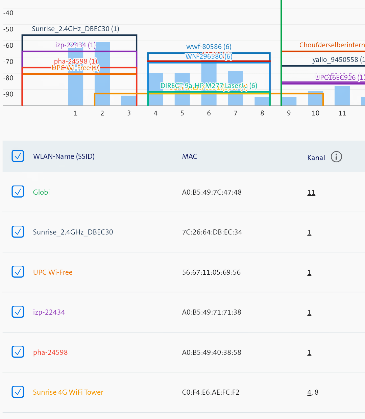Uncheck the Sunrise_2.4GHz_DBEC30 row checkbox
Viewport: 365px width, 419px height.
18,232
